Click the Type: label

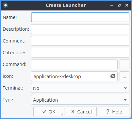click(x=8, y=100)
